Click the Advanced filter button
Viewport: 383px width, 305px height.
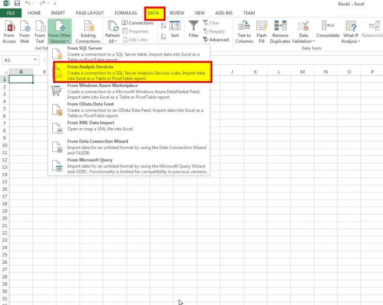216,40
